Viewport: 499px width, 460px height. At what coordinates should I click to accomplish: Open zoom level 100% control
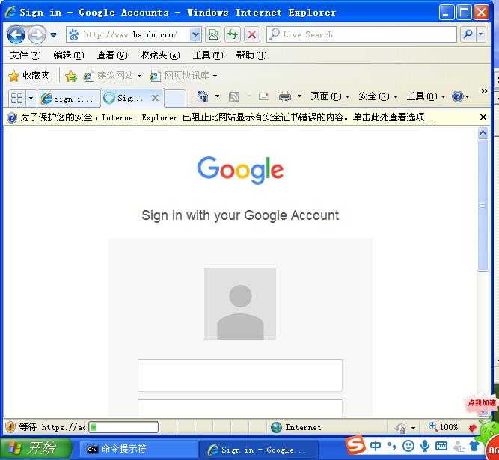click(x=443, y=427)
